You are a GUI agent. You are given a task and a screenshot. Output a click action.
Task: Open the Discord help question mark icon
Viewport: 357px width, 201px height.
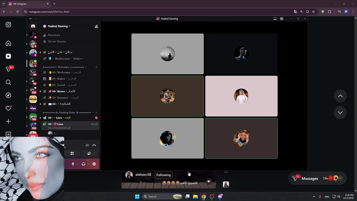(282, 19)
